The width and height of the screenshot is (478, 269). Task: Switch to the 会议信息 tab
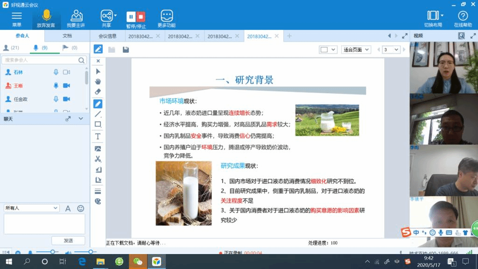[107, 36]
